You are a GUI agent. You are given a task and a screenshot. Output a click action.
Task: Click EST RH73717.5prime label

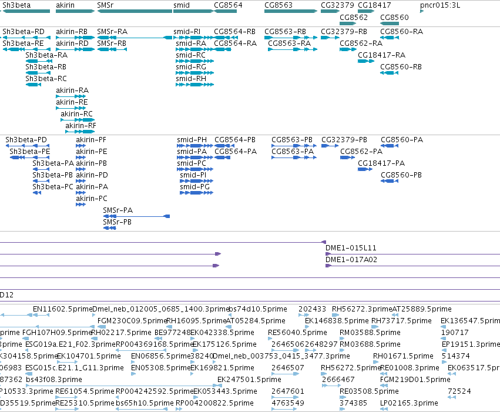click(402, 321)
